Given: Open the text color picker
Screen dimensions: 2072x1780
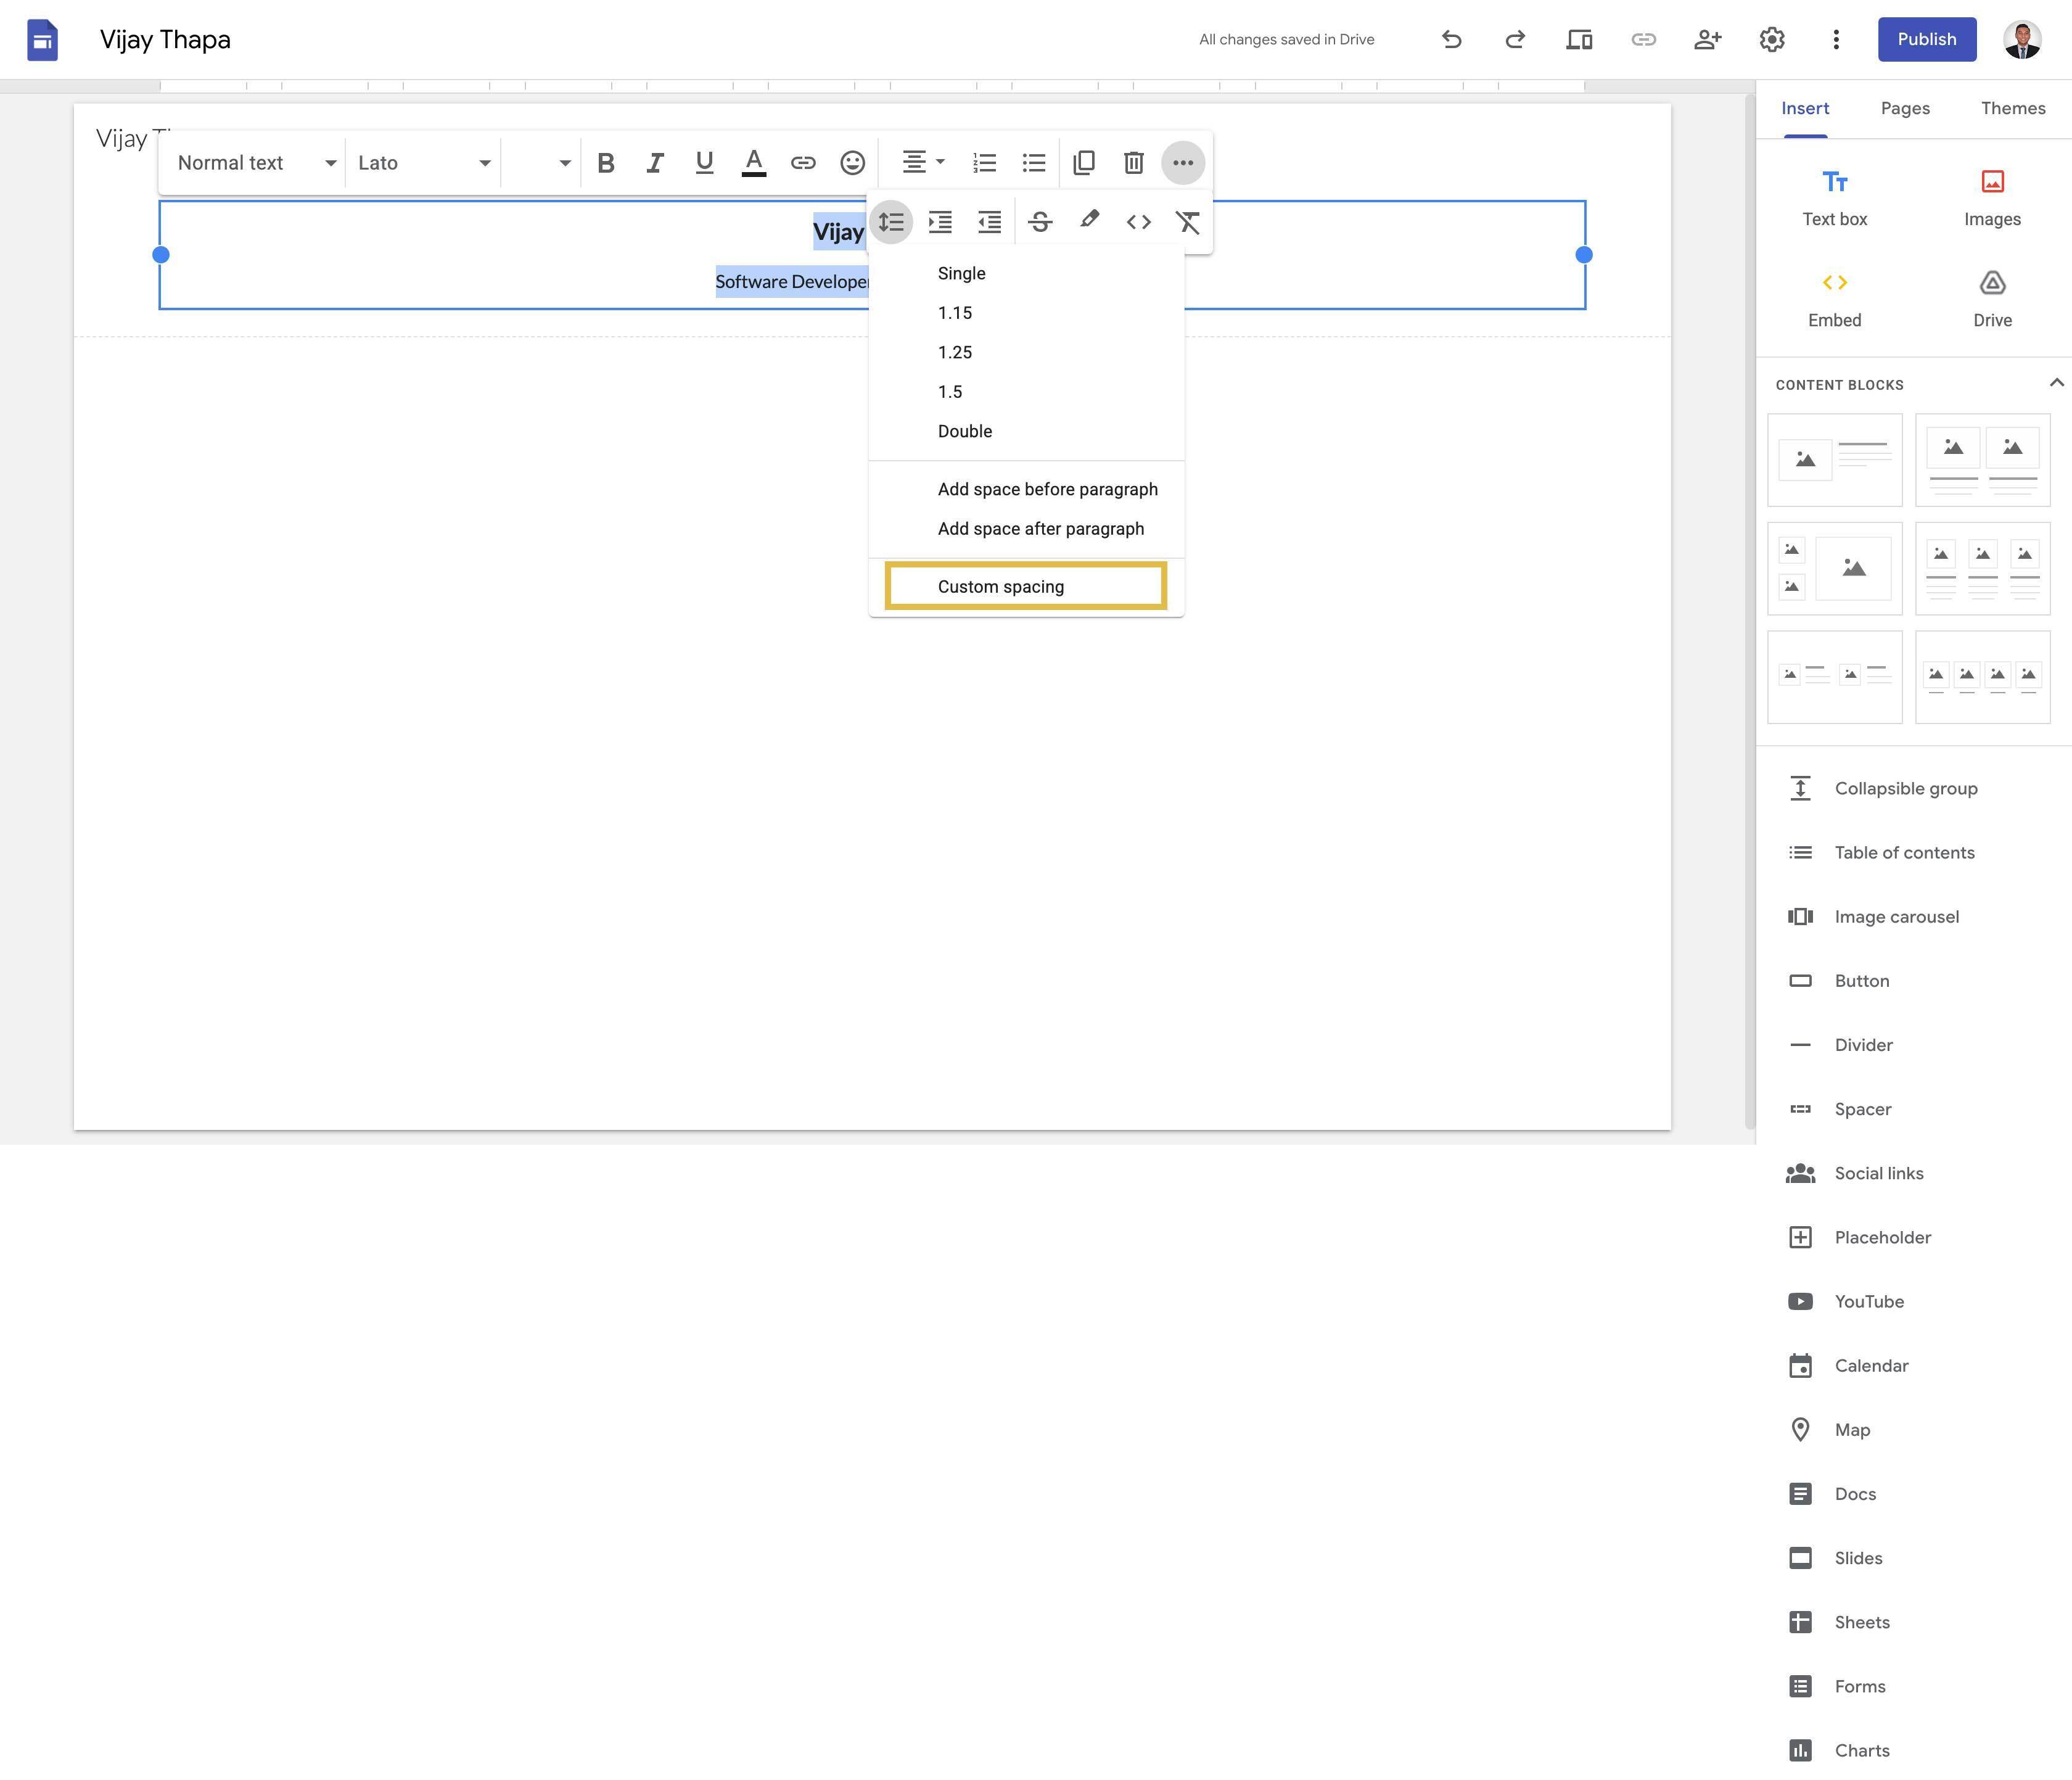Looking at the screenshot, I should (754, 163).
